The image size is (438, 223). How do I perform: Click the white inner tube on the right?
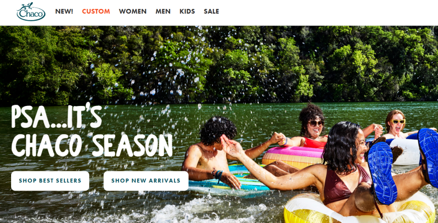click(406, 151)
